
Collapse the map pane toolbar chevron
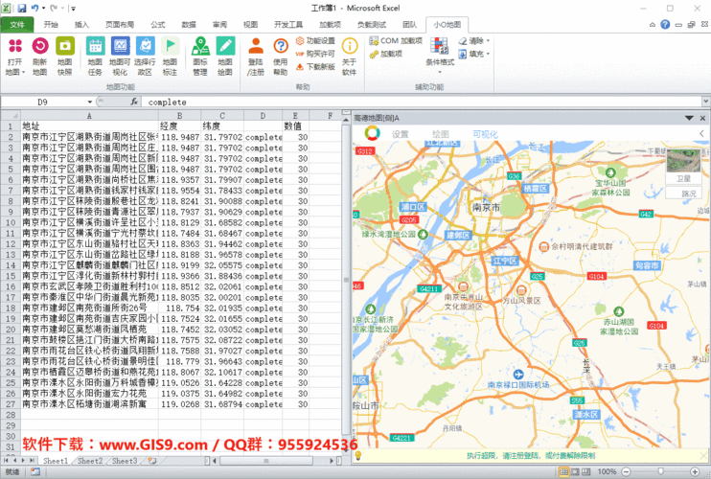[701, 134]
